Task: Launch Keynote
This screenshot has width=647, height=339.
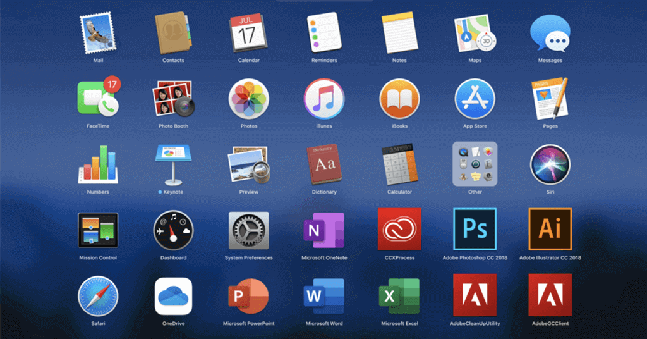Action: [x=173, y=164]
